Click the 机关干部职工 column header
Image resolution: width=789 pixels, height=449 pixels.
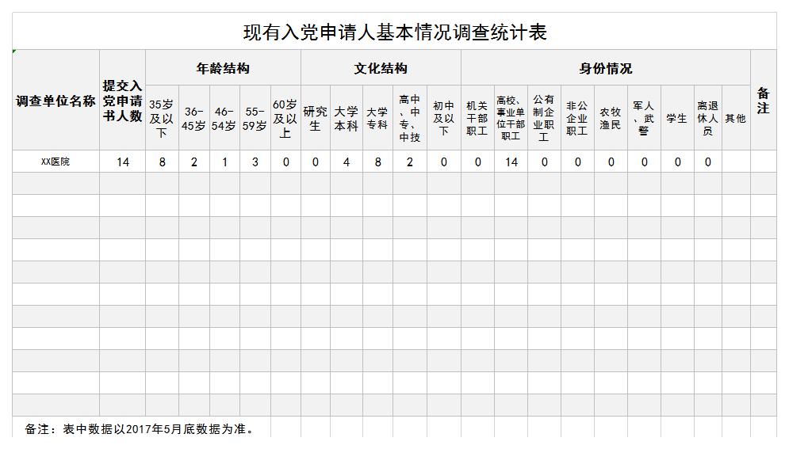click(477, 118)
